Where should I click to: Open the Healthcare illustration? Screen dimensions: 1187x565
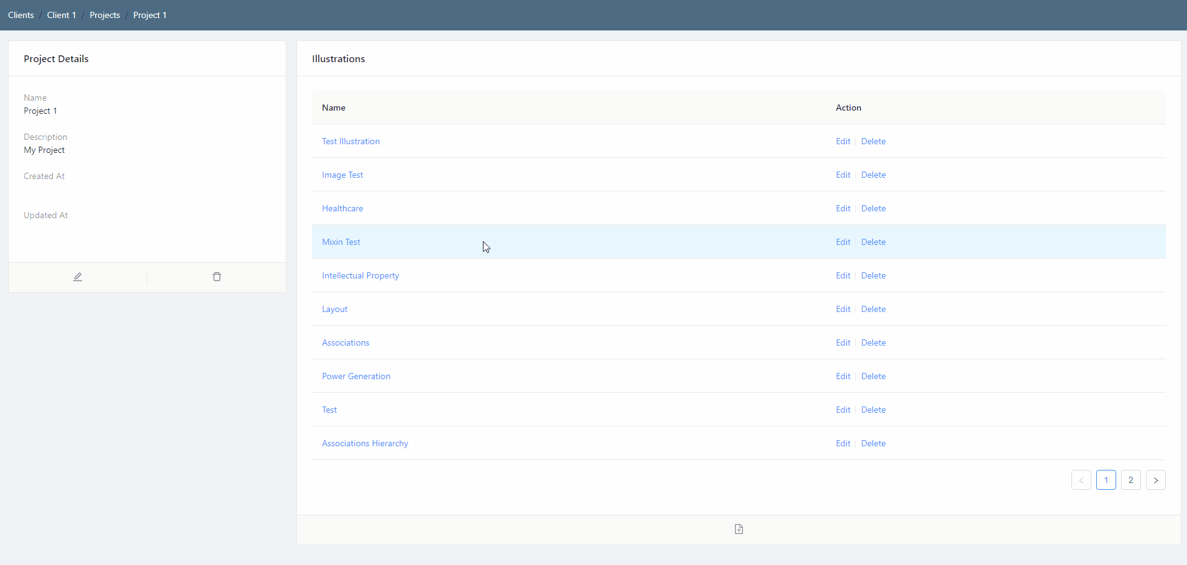click(342, 208)
